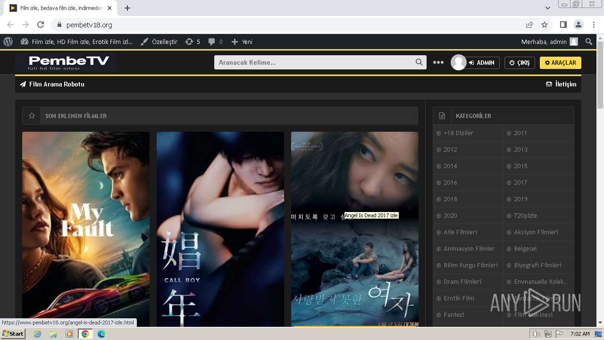Click admin bar search magnifier
The height and width of the screenshot is (340, 604).
pos(589,42)
